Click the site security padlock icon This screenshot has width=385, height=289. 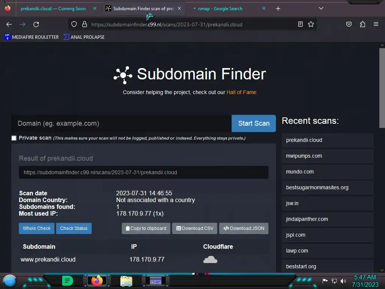[x=85, y=24]
